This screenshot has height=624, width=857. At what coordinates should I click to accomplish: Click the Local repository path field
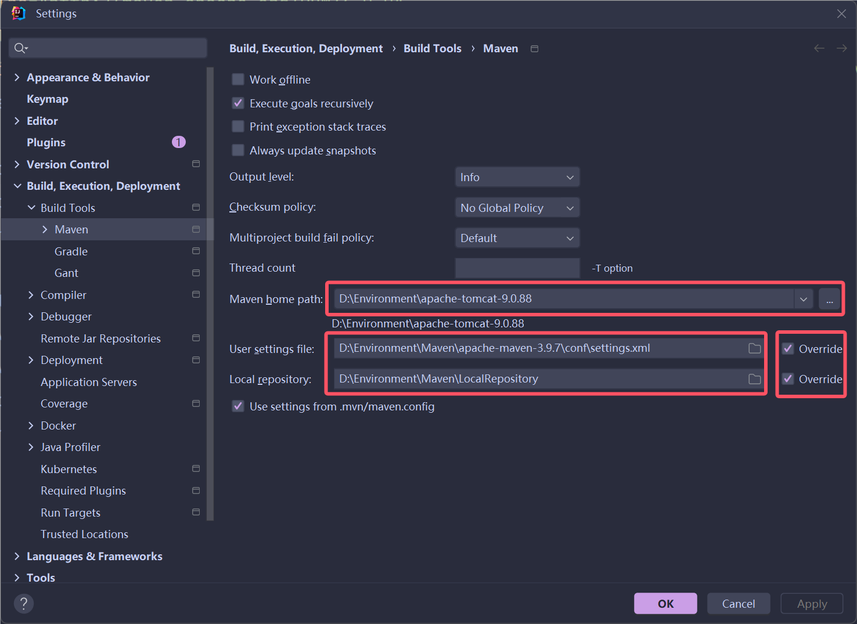(x=540, y=379)
